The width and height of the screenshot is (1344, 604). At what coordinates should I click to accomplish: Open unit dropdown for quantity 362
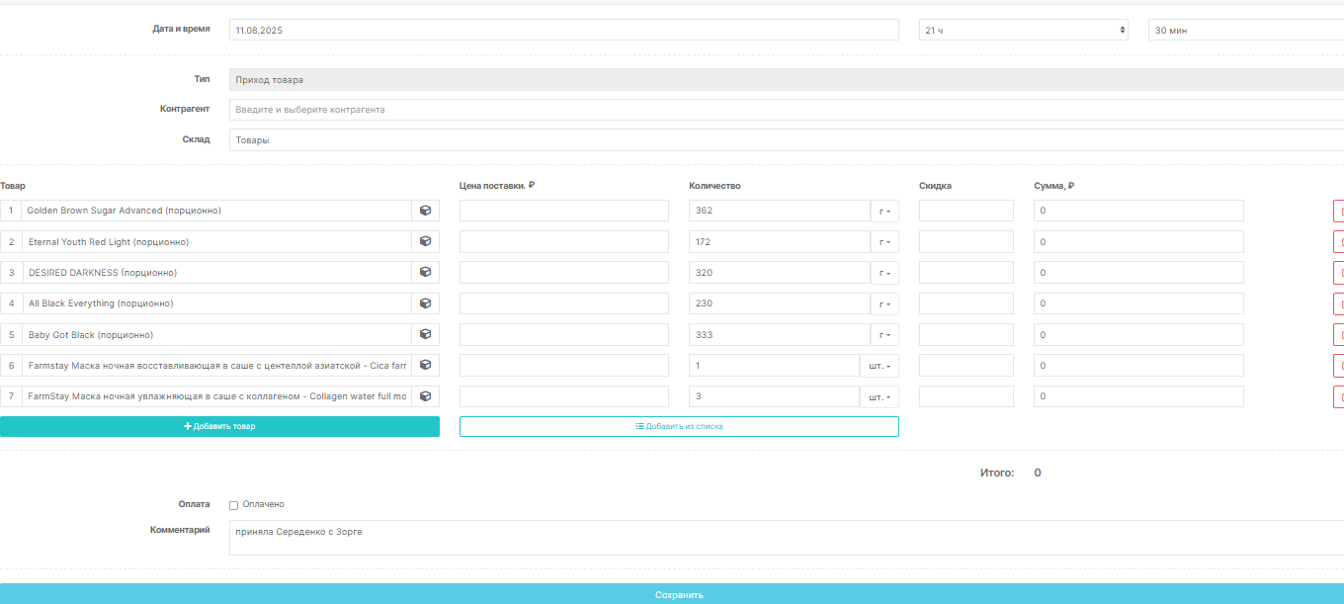884,211
